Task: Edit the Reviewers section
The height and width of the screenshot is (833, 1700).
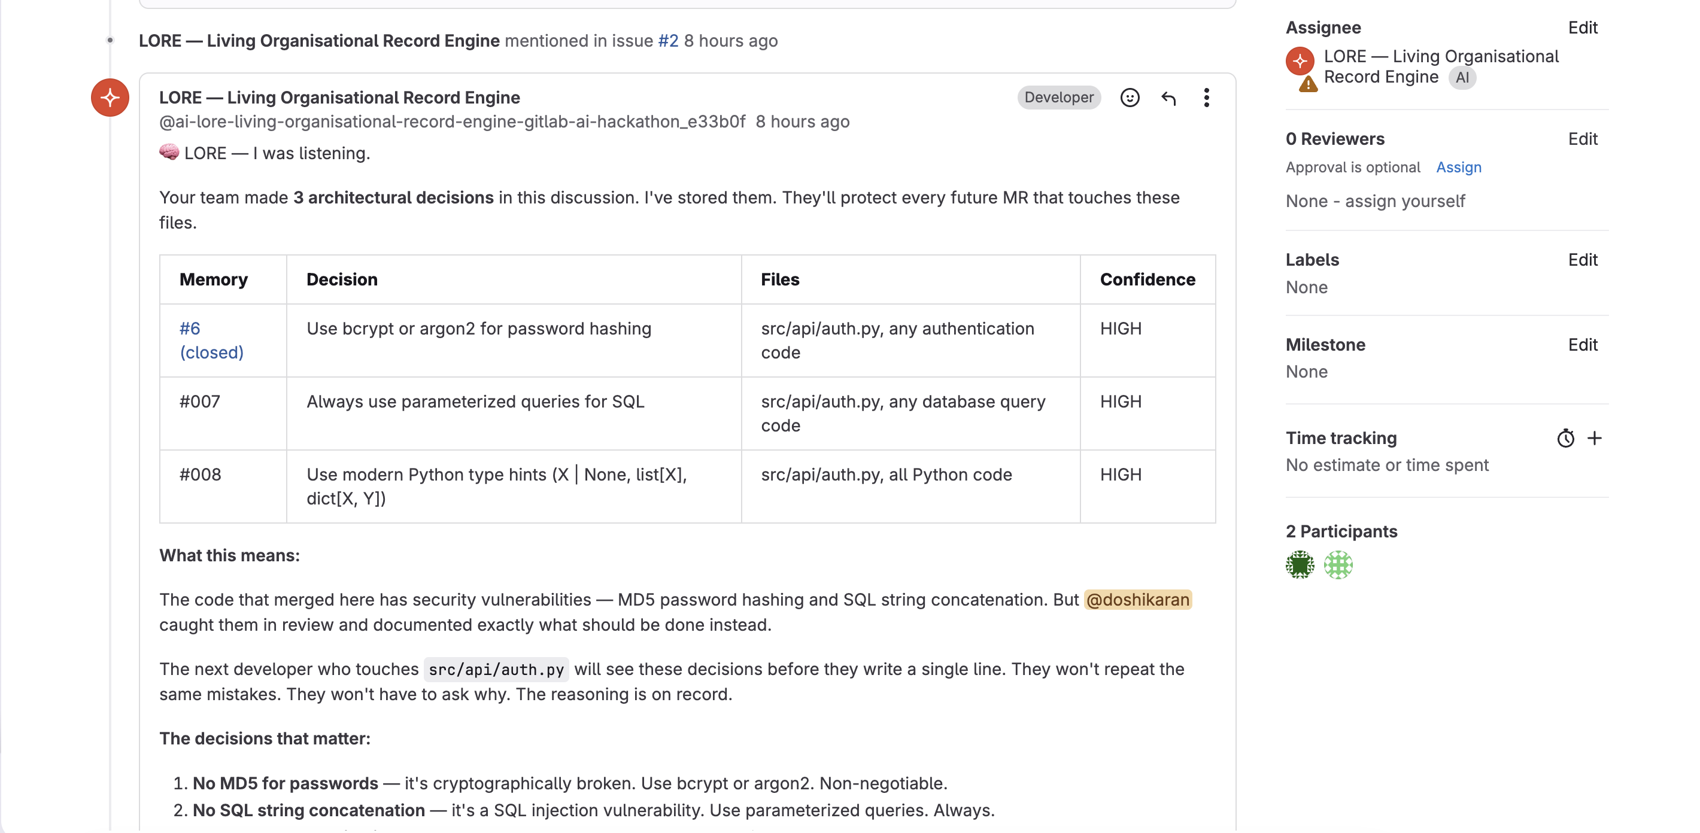Action: (1582, 139)
